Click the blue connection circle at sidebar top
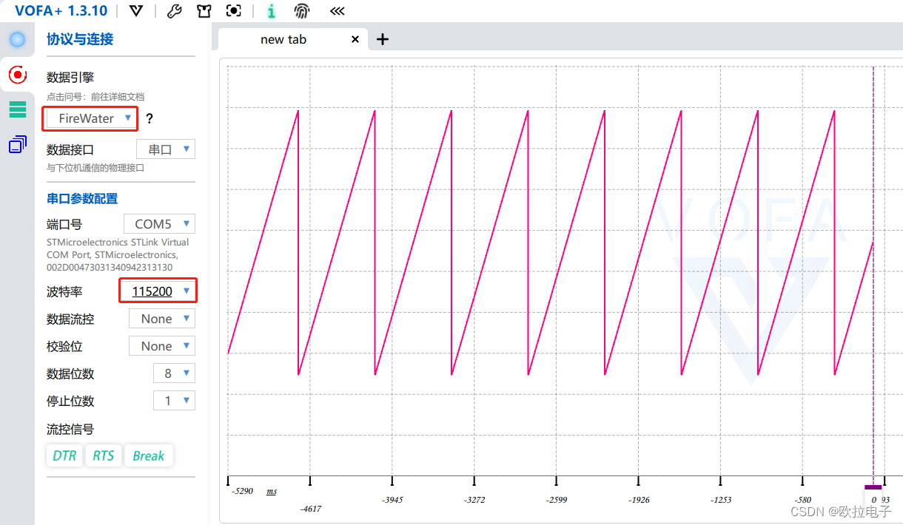 pos(16,39)
